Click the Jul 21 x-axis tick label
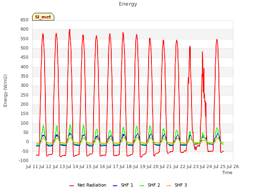The height and width of the screenshot is (193, 257). (x=166, y=167)
